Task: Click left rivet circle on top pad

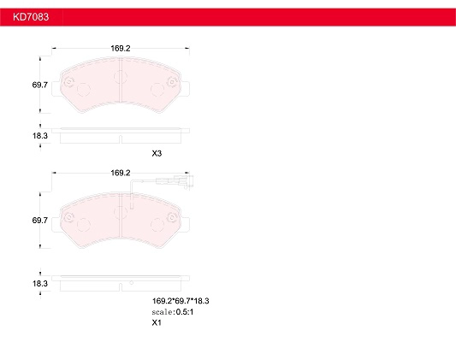Action: (68, 82)
